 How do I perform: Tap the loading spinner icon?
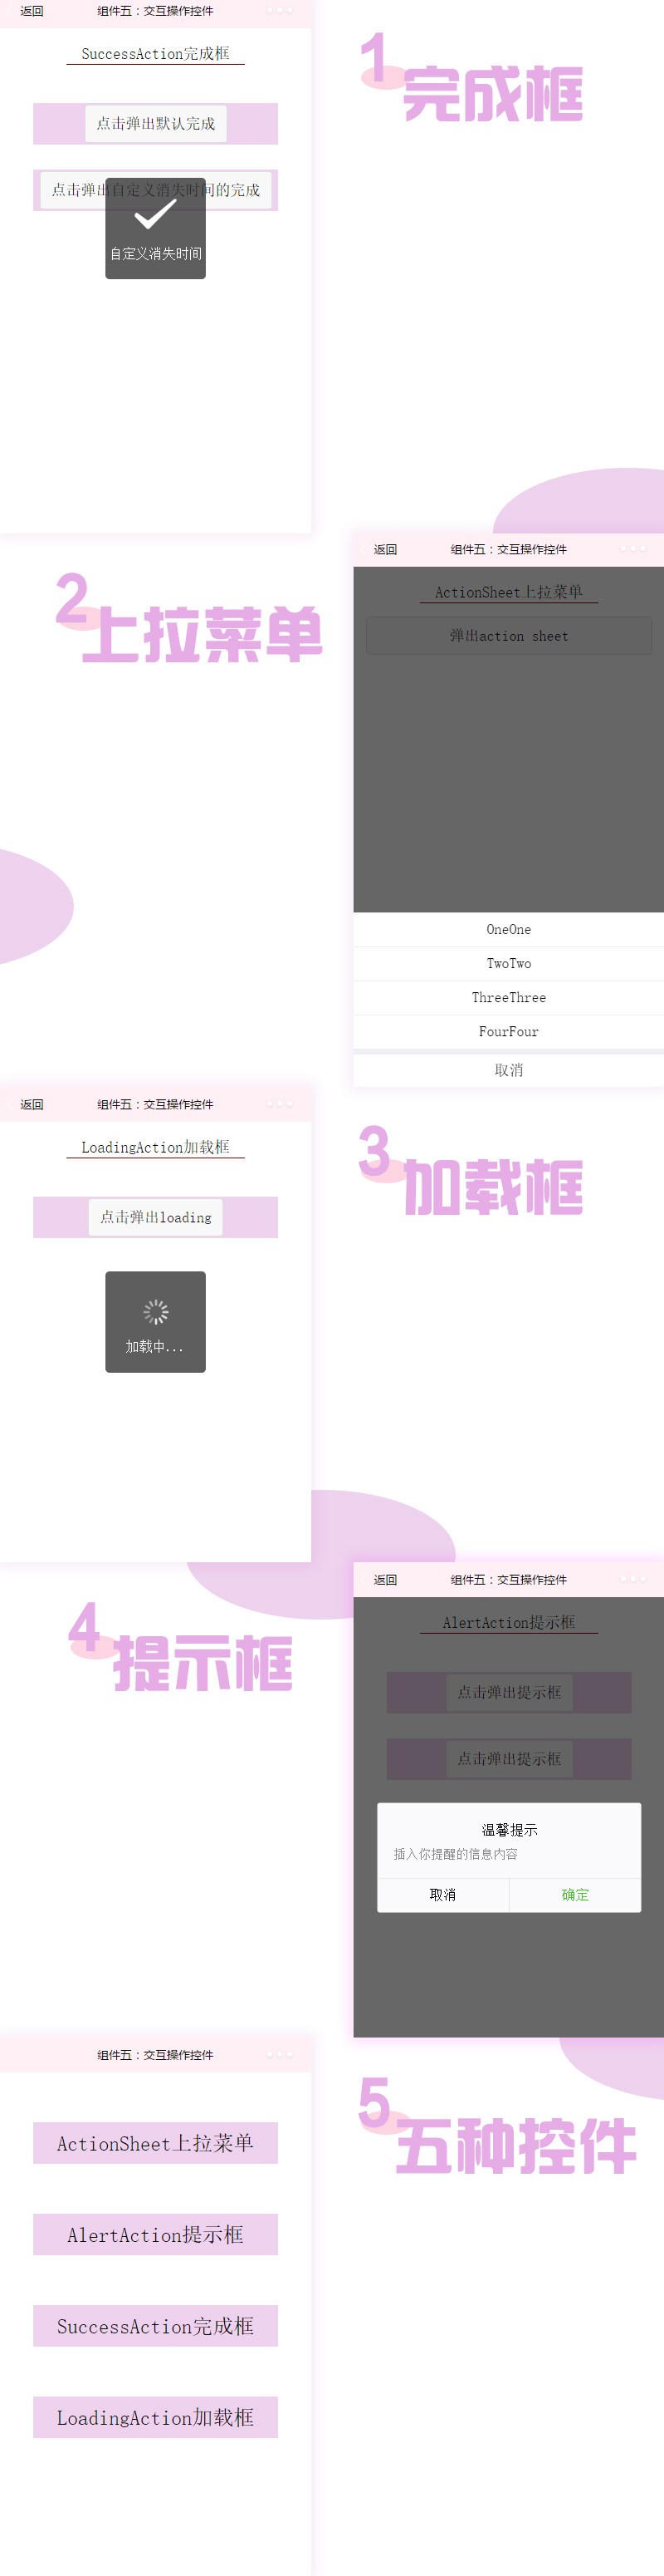[156, 1312]
